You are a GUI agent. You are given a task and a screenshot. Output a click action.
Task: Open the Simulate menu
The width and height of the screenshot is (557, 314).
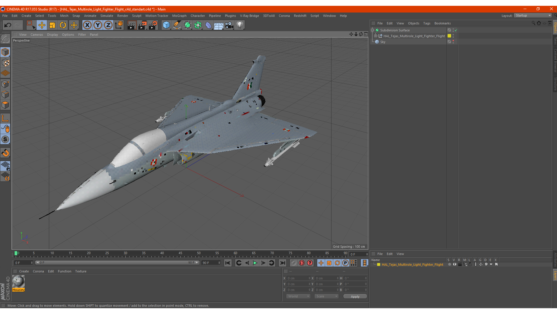point(107,16)
